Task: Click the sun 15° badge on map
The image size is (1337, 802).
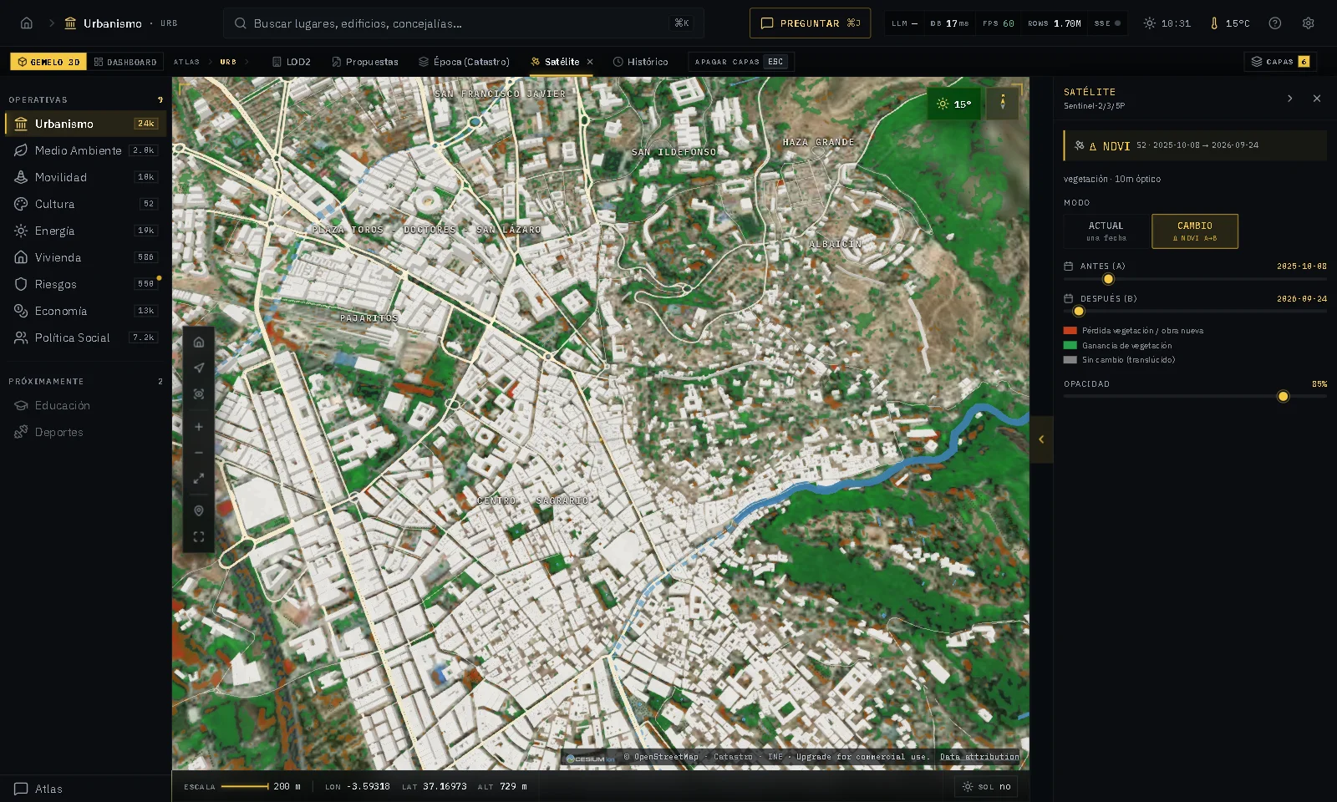Action: 954,104
